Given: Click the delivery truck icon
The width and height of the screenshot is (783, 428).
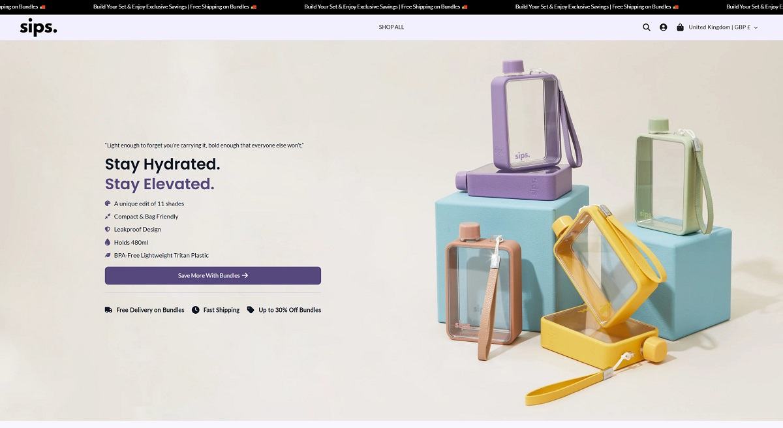Looking at the screenshot, I should (x=108, y=310).
